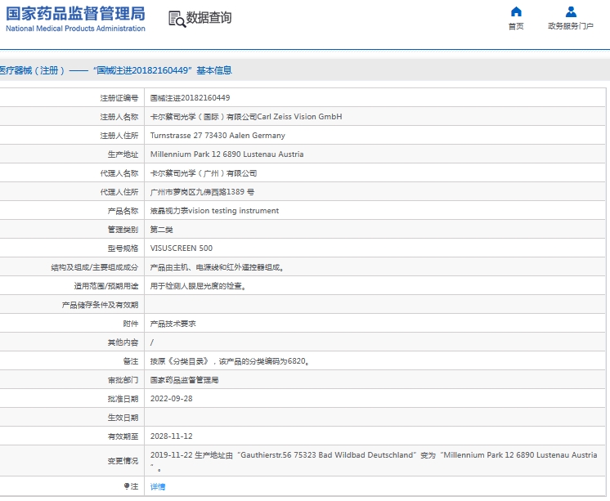Select approval date 2022-09-28
This screenshot has height=501, width=610.
172,399
